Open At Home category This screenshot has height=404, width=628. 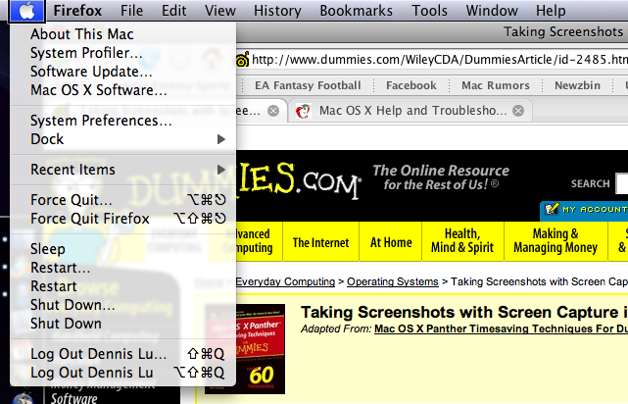[391, 241]
